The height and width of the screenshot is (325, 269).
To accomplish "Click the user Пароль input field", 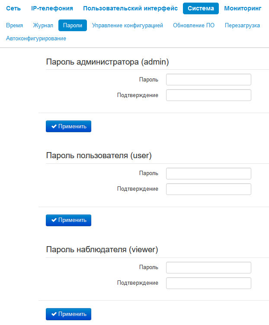I will point(208,173).
